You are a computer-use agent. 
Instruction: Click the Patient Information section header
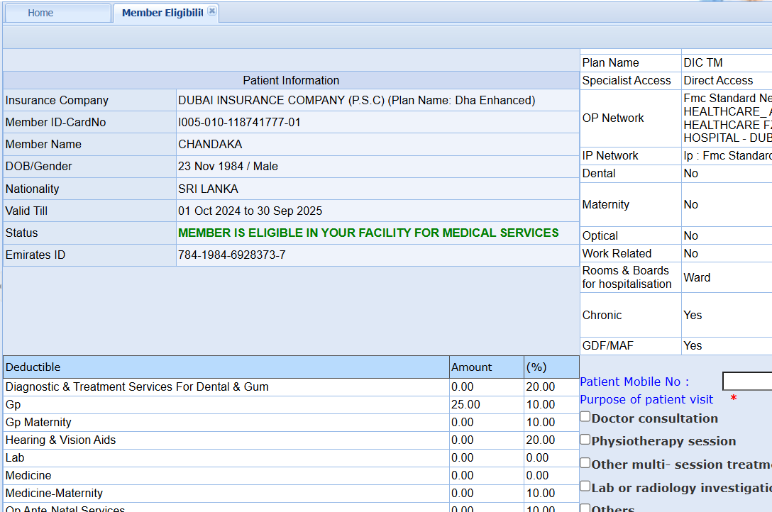(291, 80)
